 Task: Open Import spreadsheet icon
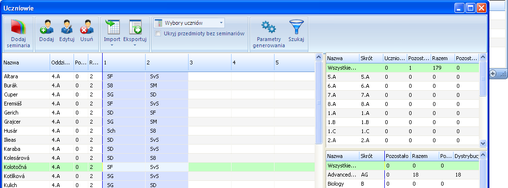pyautogui.click(x=112, y=27)
